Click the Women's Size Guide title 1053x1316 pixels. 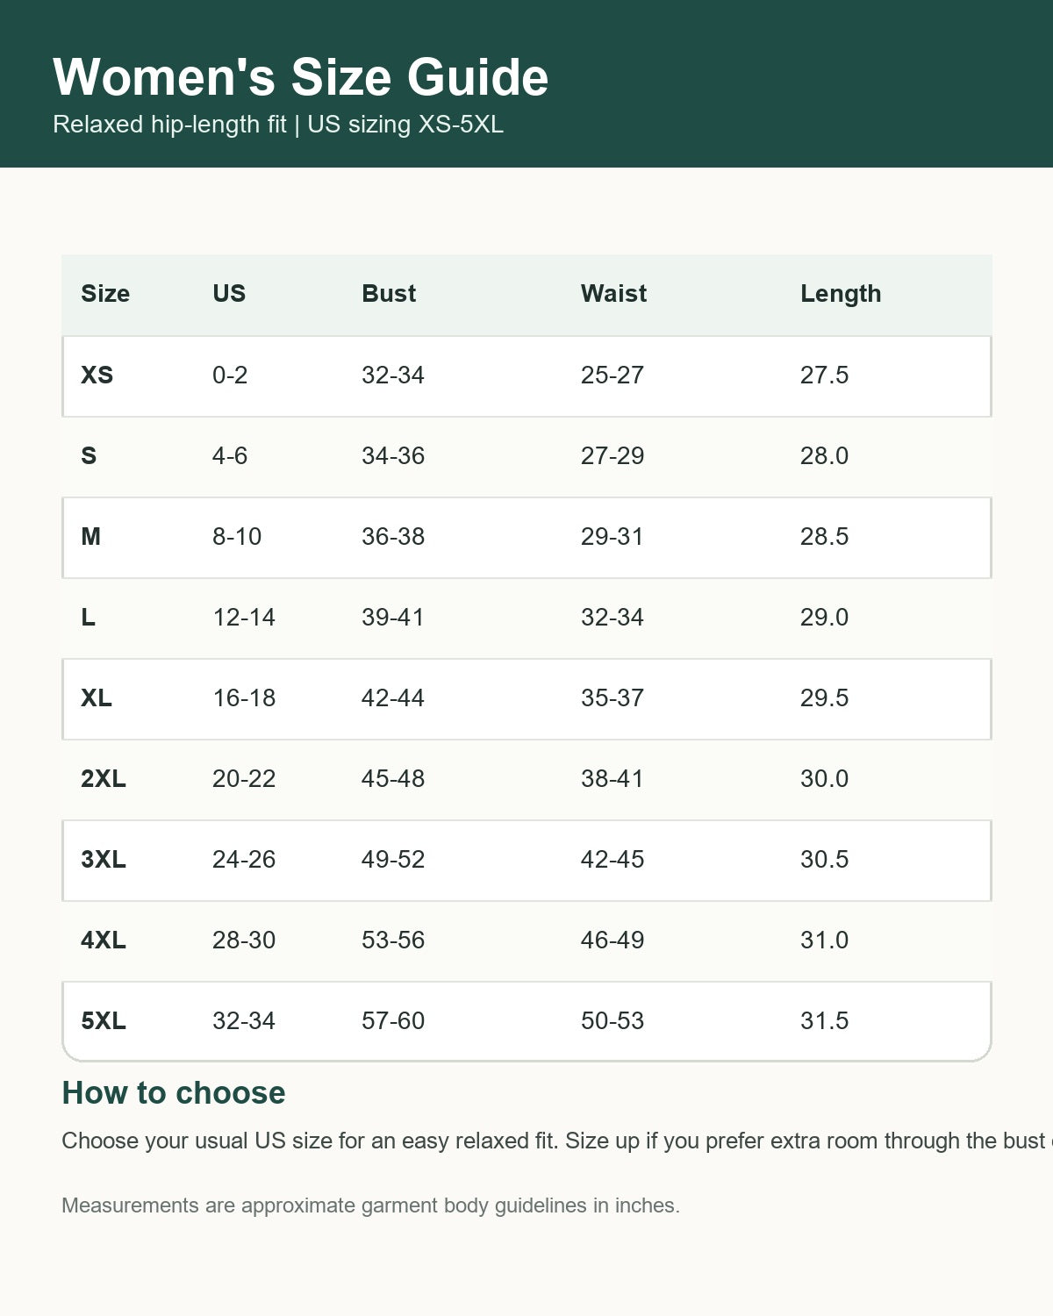(301, 77)
